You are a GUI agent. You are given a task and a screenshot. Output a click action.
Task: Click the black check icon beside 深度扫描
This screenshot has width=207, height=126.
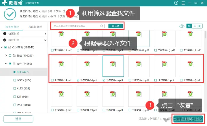[5, 40]
